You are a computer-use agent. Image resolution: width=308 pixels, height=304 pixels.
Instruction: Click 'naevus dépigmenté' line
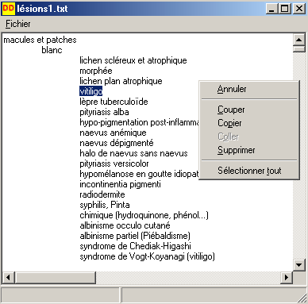pos(117,143)
